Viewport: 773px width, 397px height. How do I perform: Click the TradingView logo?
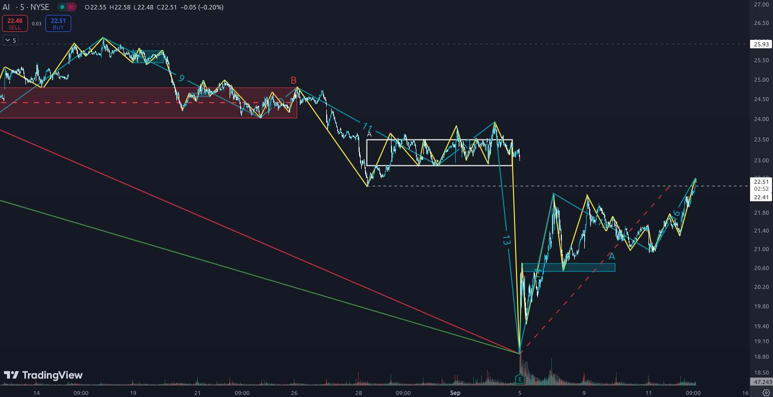pos(43,375)
